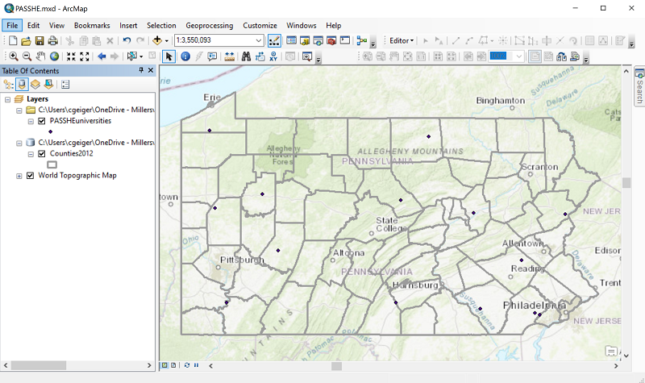Click Fixed Zoom Out
This screenshot has width=645, height=383.
coord(85,56)
